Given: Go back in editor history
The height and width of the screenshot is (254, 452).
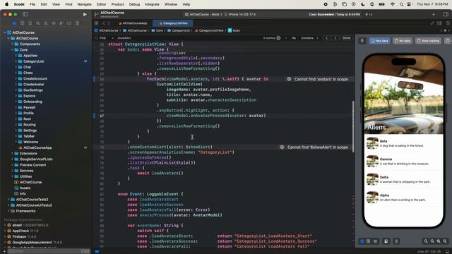Looking at the screenshot, I should (104, 23).
